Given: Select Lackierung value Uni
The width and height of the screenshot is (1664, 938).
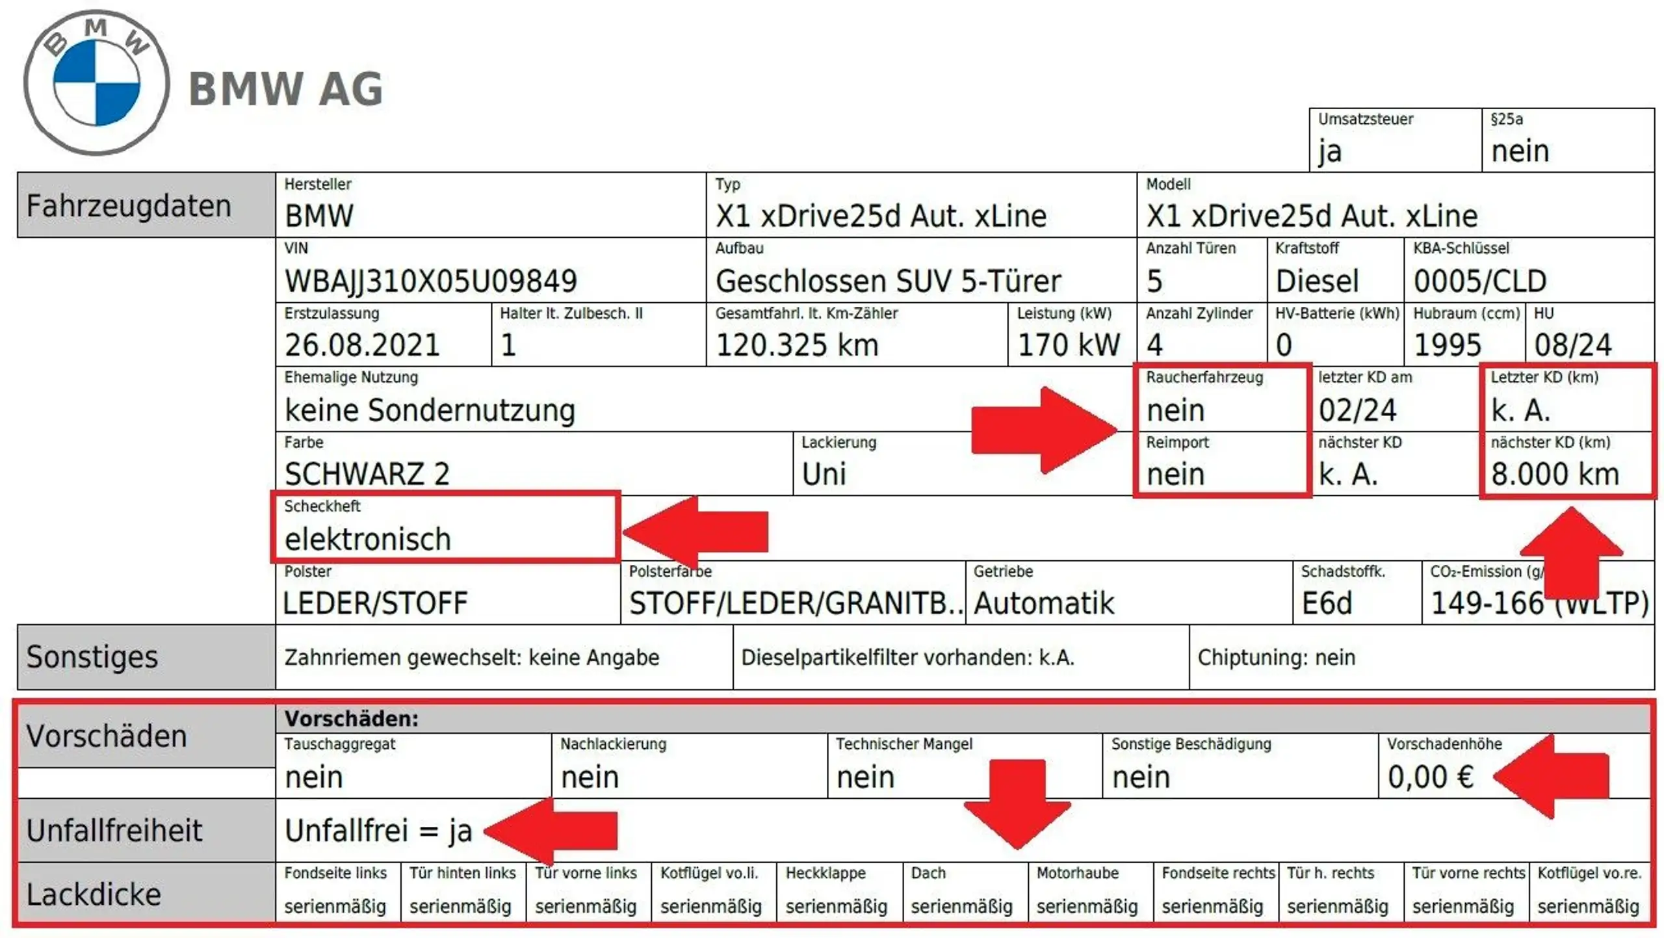Looking at the screenshot, I should pyautogui.click(x=824, y=474).
